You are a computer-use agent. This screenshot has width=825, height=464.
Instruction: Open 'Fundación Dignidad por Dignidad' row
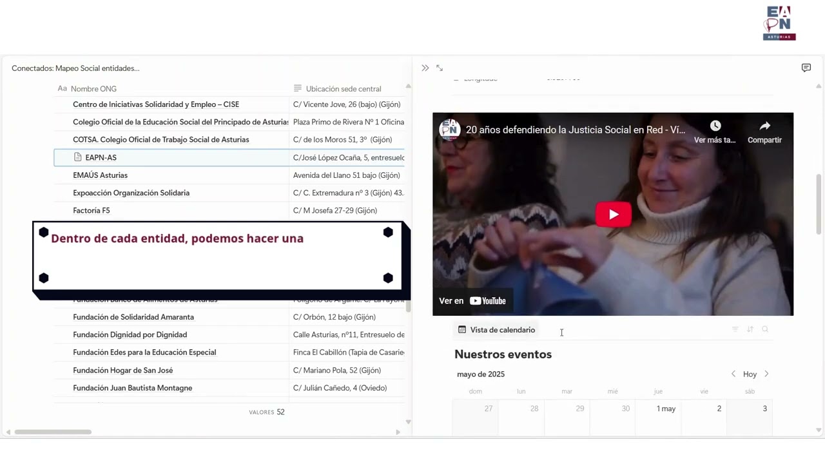point(130,334)
